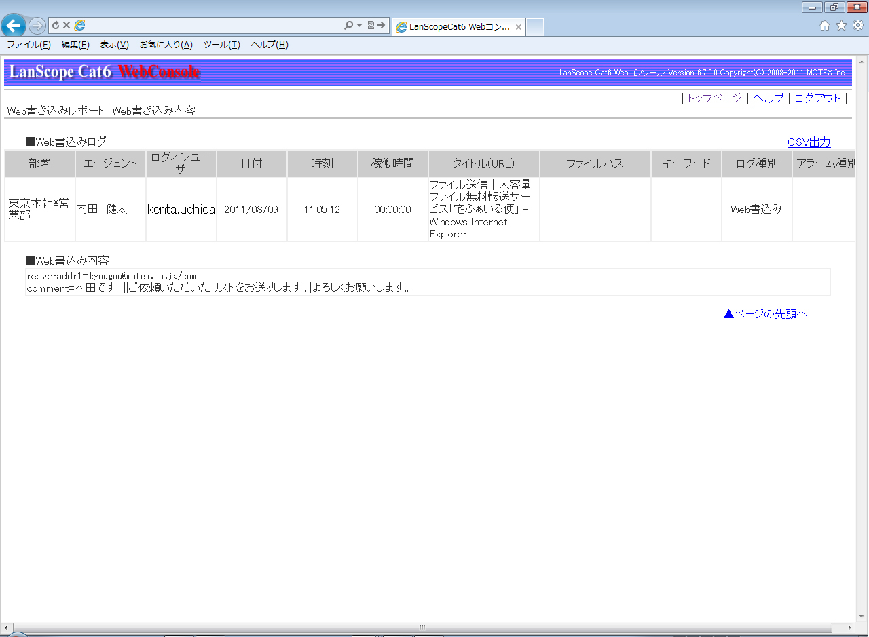Click the 日付 column header
Image resolution: width=869 pixels, height=637 pixels.
tap(252, 163)
